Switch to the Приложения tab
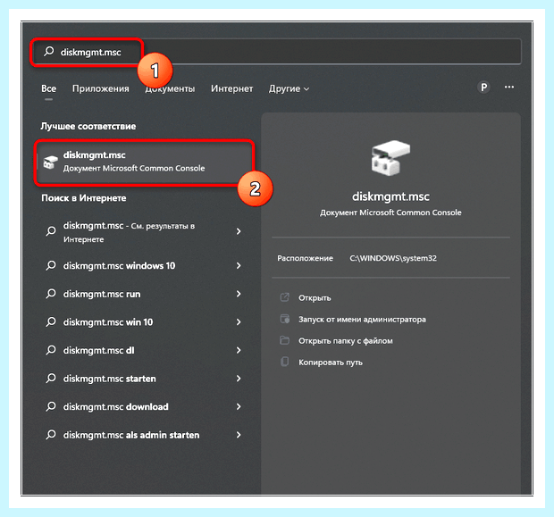This screenshot has height=517, width=554. click(101, 88)
